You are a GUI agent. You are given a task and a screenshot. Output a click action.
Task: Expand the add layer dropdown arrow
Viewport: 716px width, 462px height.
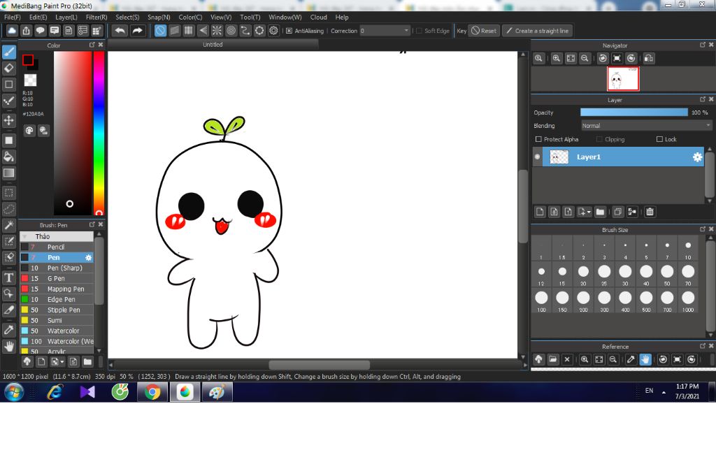click(589, 212)
